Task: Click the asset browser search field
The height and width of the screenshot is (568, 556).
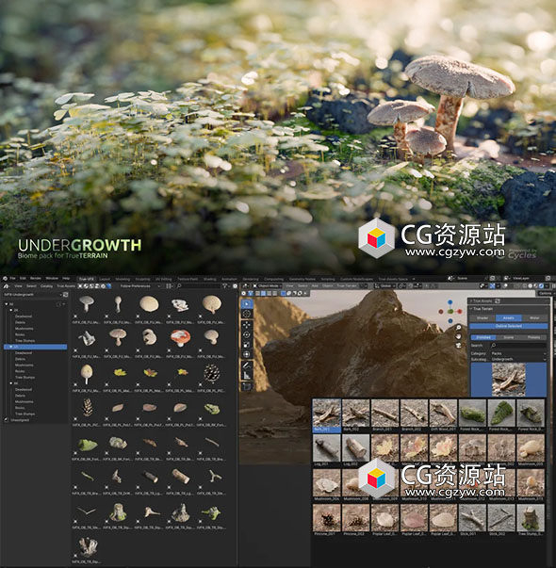Action: pyautogui.click(x=198, y=286)
